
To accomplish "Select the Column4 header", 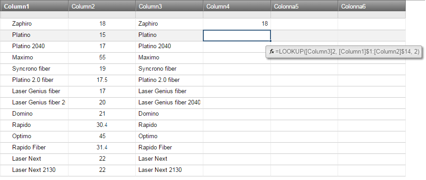I will 237,6.
